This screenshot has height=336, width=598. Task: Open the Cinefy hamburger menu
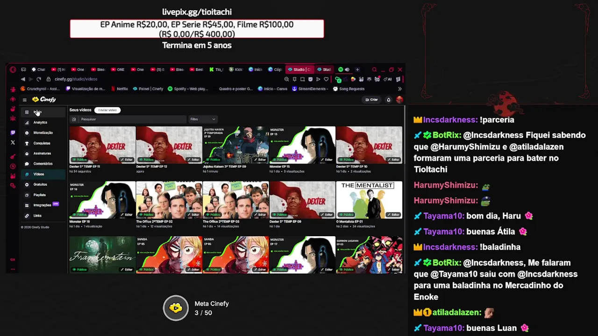[x=24, y=99]
